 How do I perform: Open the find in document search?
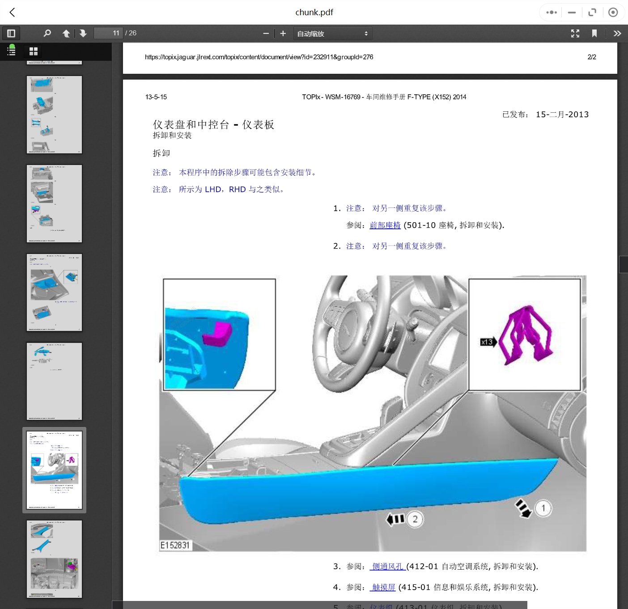click(47, 34)
